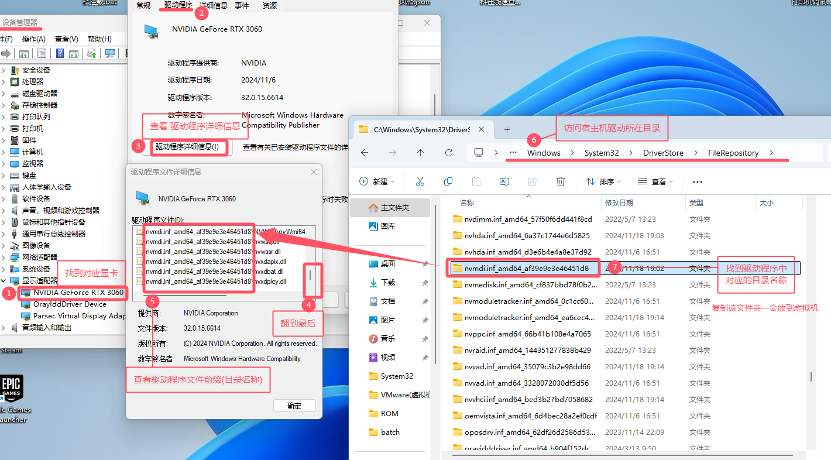831x460 pixels.
Task: Add a new Explorer tab with plus button
Action: (507, 129)
